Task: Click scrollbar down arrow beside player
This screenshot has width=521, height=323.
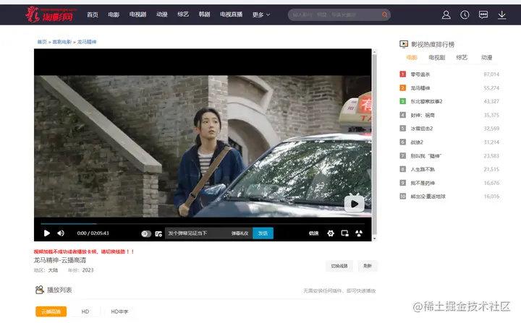Action: (x=375, y=238)
